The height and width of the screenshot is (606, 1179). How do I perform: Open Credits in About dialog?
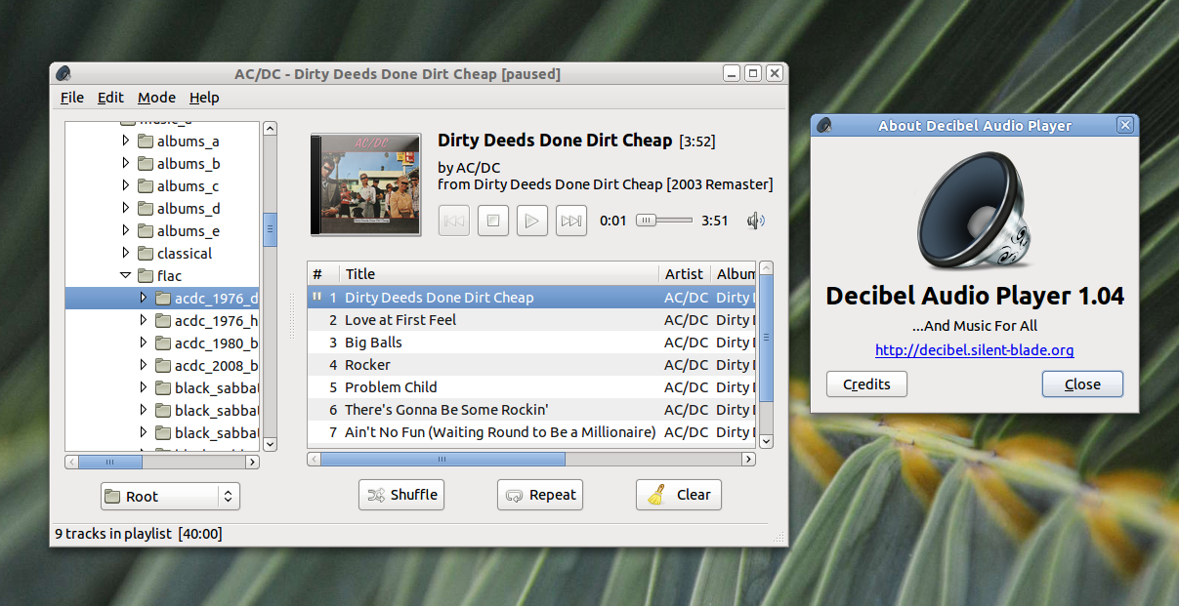[866, 384]
